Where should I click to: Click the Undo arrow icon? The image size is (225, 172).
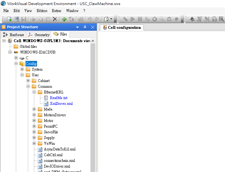pyautogui.click(x=90, y=19)
